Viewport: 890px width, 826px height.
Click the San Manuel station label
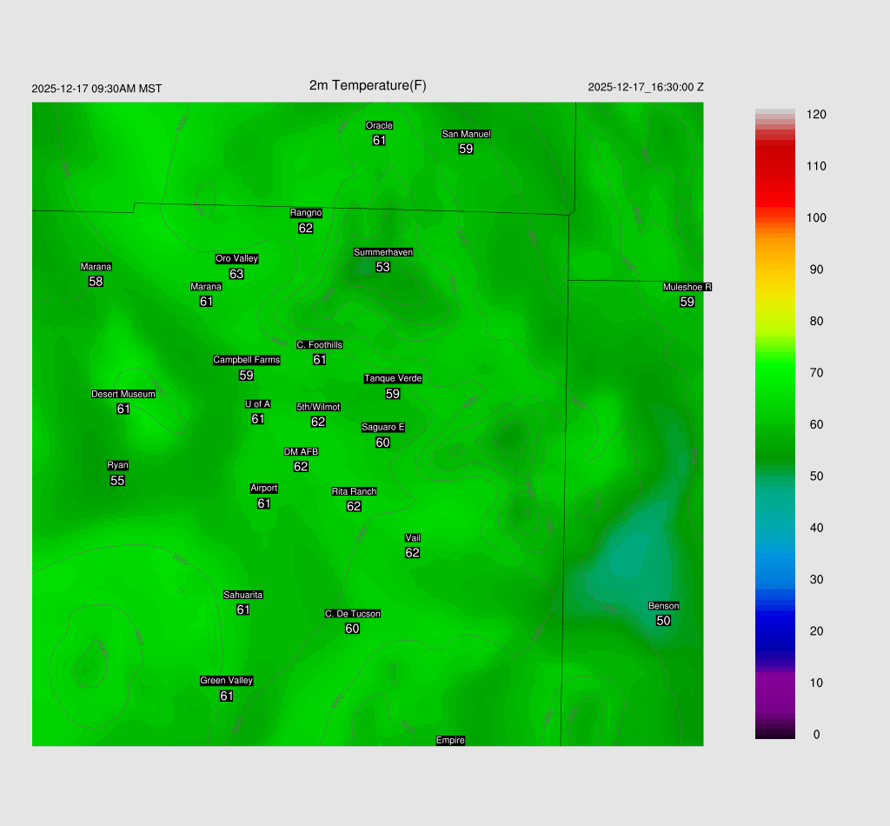click(x=466, y=134)
